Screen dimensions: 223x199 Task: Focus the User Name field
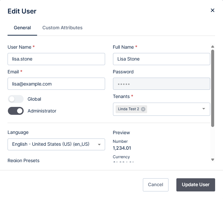pos(56,59)
